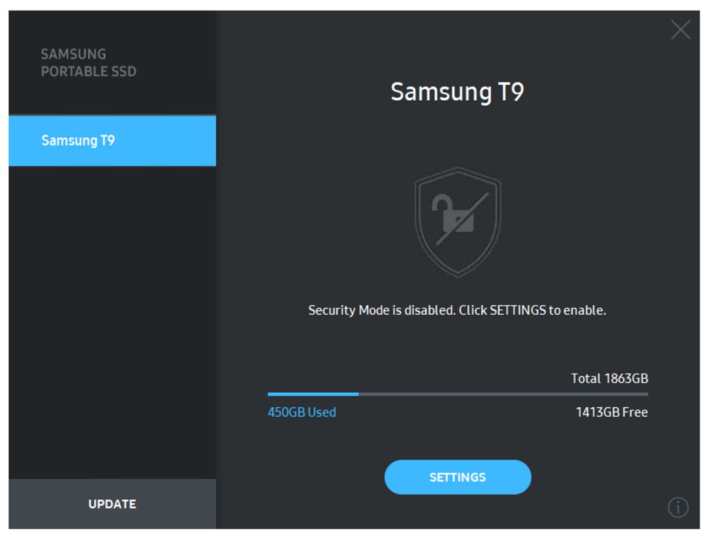Viewport: 707px width, 537px height.
Task: Select Samsung T9 in the device list
Action: (112, 141)
